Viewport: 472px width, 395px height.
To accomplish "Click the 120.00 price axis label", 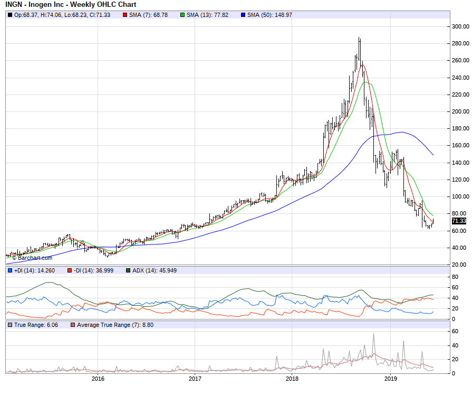I will 460,180.
